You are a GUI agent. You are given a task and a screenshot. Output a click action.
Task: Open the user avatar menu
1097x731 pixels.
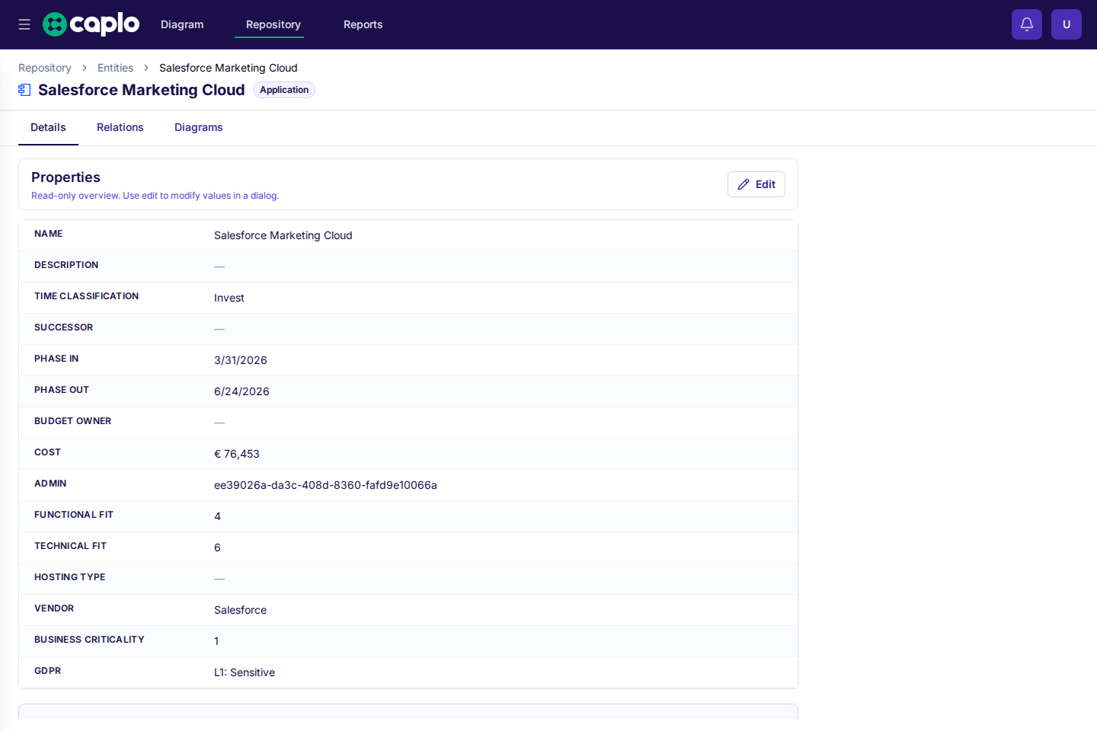(1067, 24)
